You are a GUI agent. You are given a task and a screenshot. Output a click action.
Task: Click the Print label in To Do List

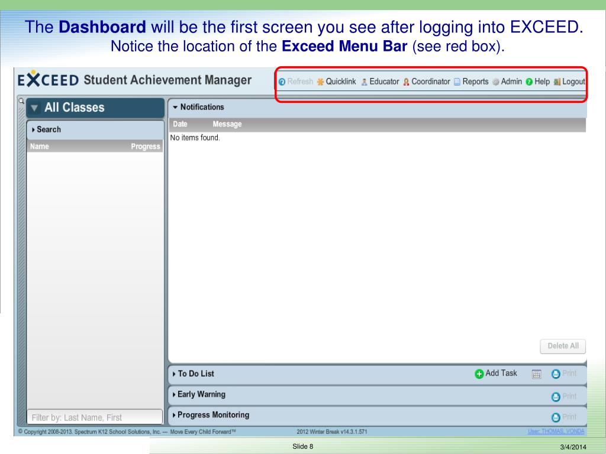(x=569, y=374)
